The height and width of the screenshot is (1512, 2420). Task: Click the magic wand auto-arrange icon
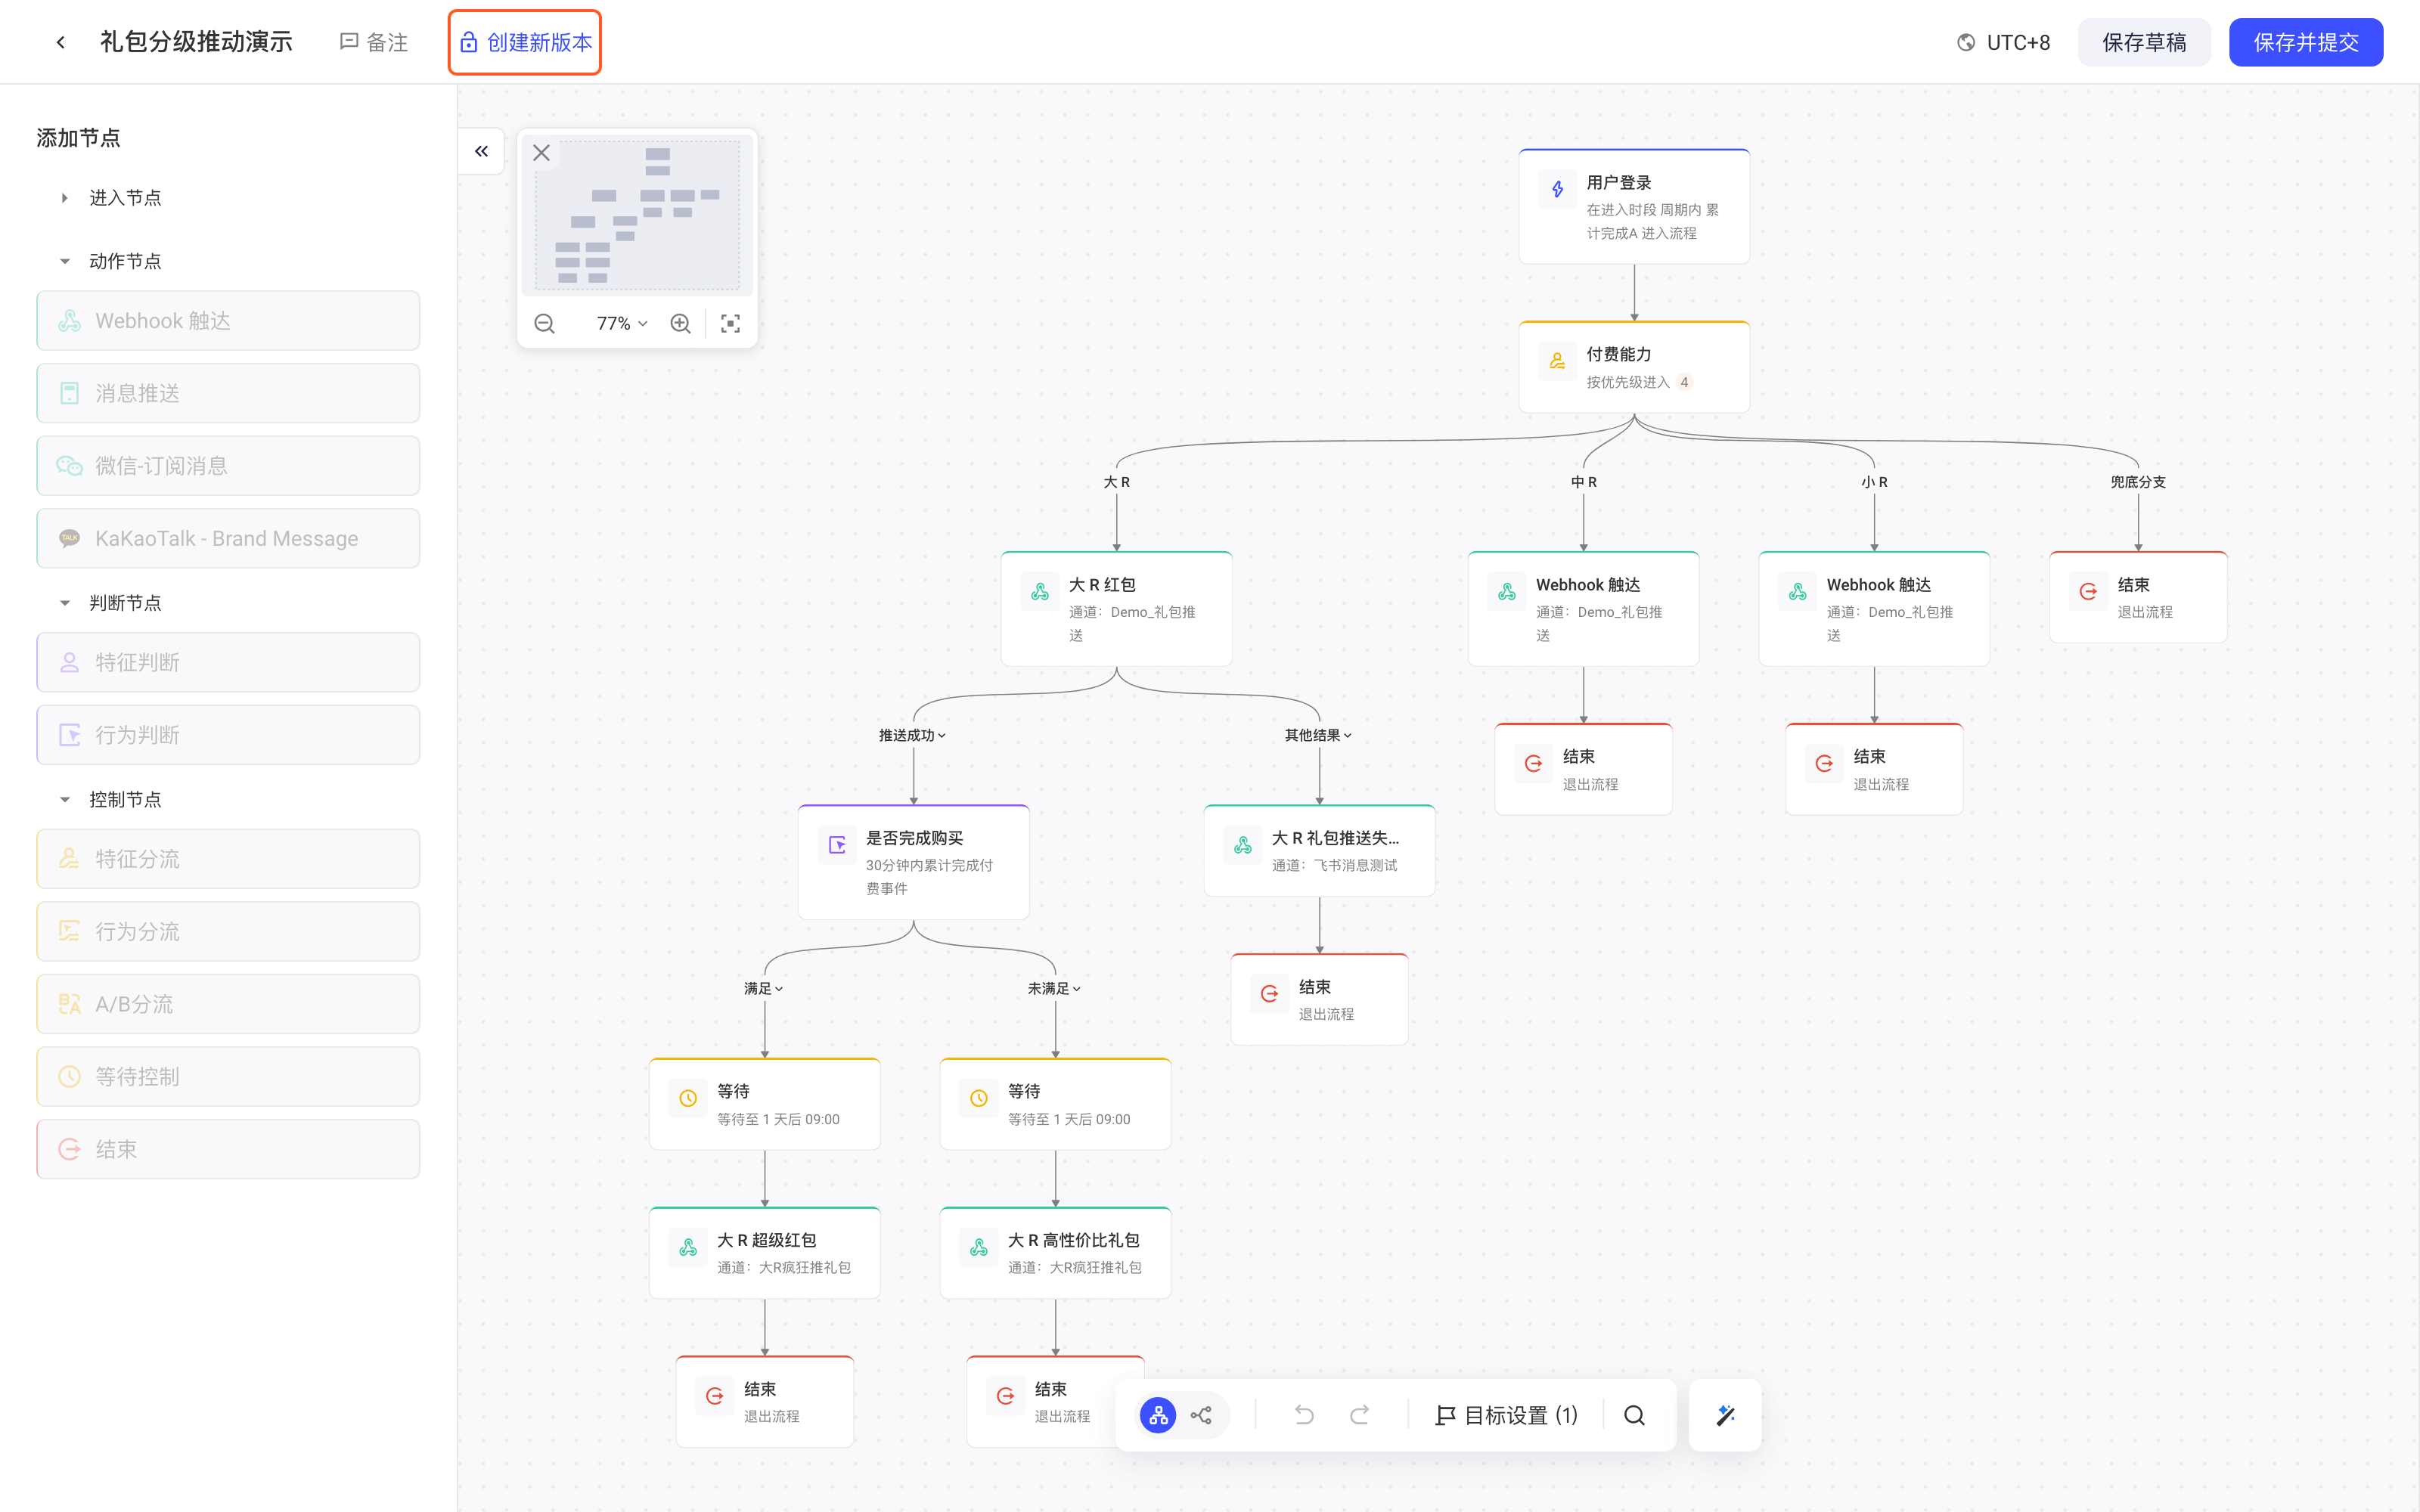coord(1725,1415)
